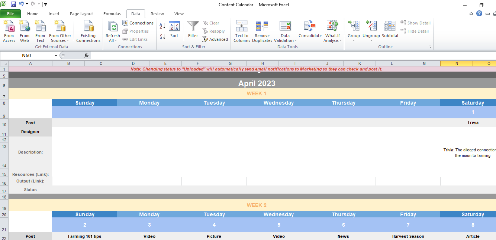Open Excel Help question mark
Viewport: 496px width, 240px height.
[x=479, y=13]
